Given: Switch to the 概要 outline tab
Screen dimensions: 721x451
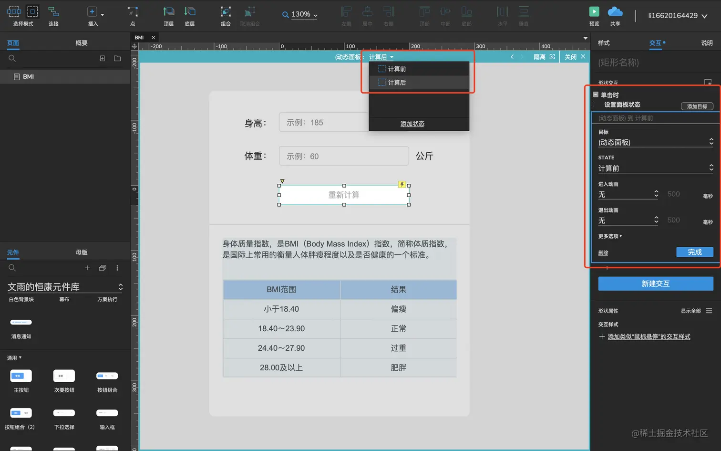Looking at the screenshot, I should click(x=82, y=43).
